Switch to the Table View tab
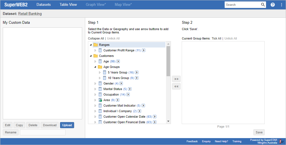Screen dimensions: 286x145 (x=68, y=5)
